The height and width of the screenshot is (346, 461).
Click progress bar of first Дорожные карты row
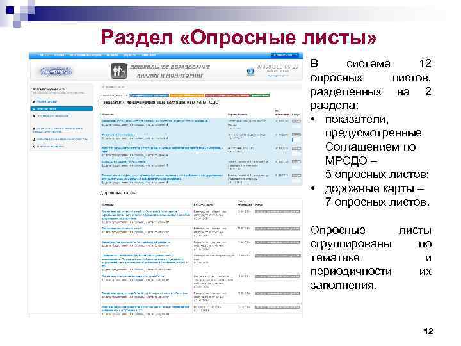point(277,212)
